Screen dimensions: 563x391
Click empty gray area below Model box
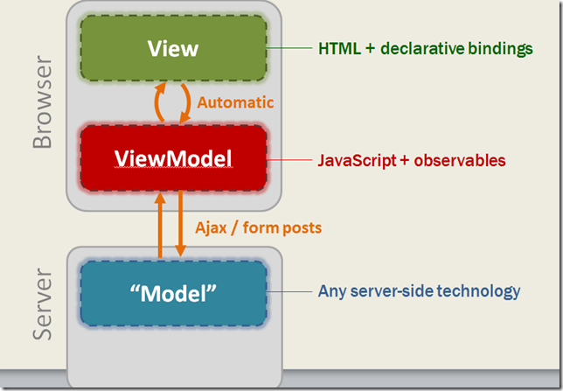(175, 356)
